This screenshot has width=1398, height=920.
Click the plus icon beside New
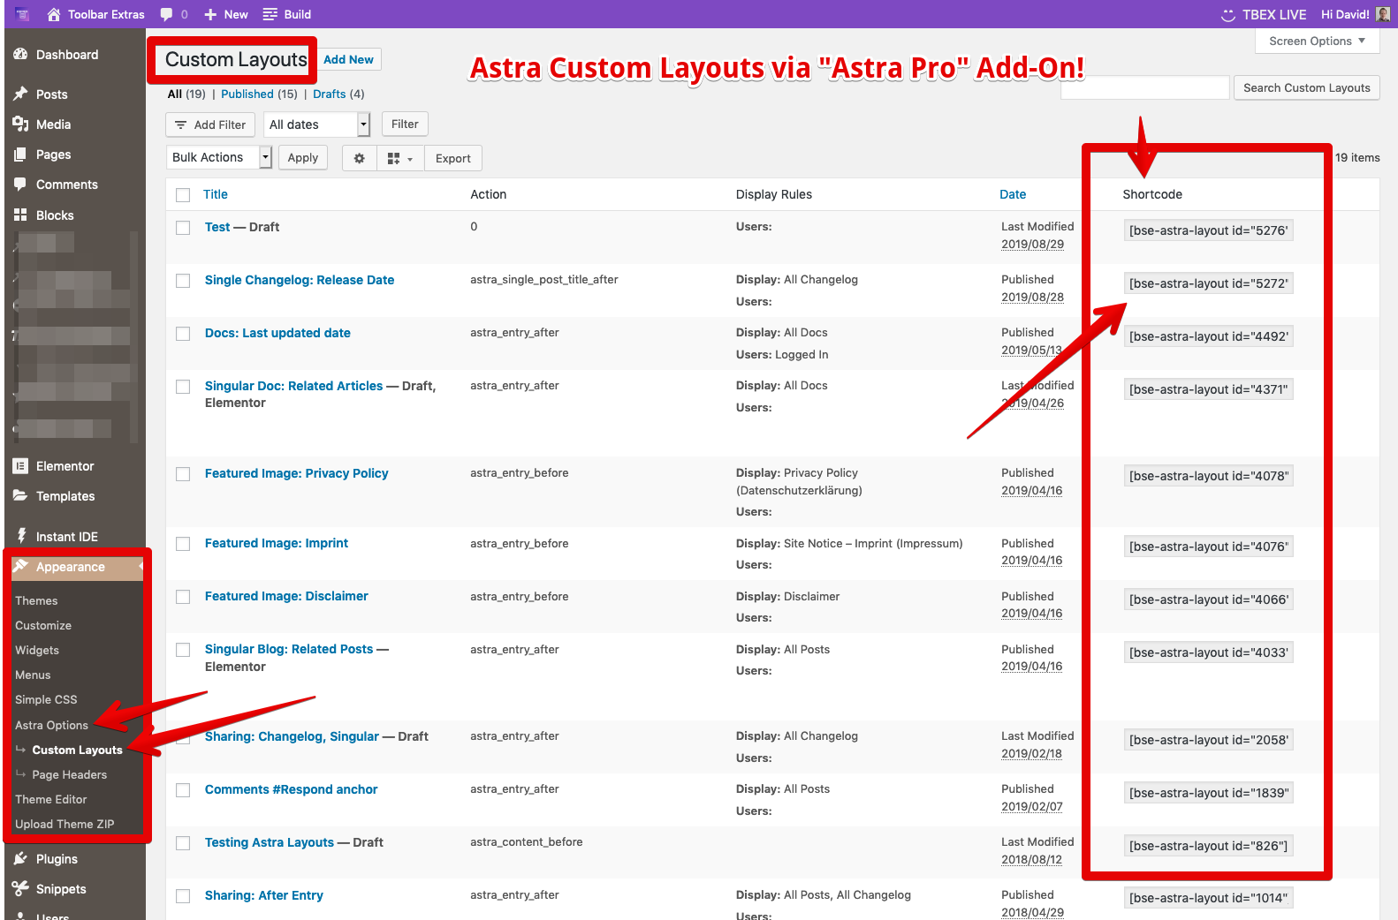pos(210,14)
